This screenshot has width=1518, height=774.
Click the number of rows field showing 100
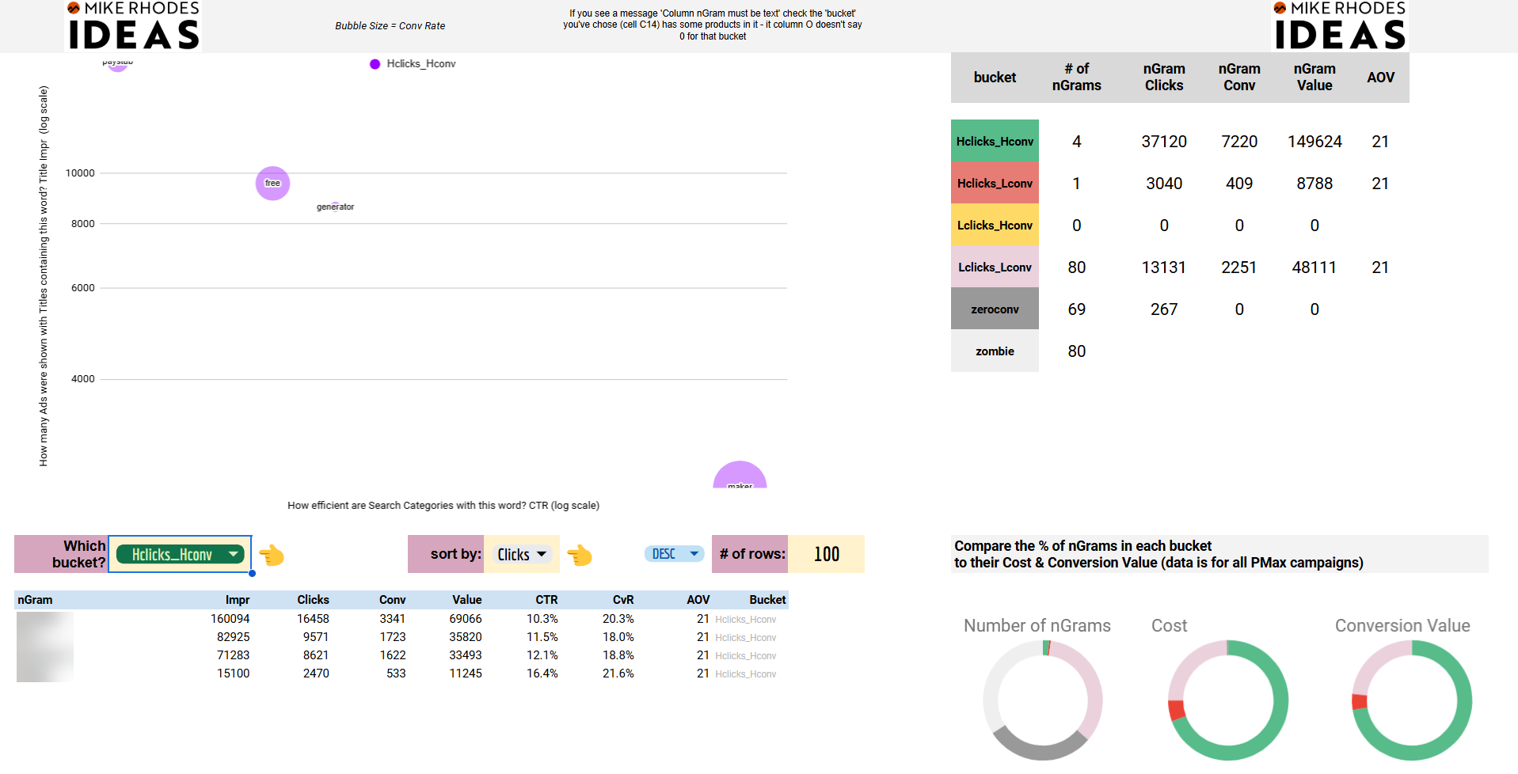[826, 554]
